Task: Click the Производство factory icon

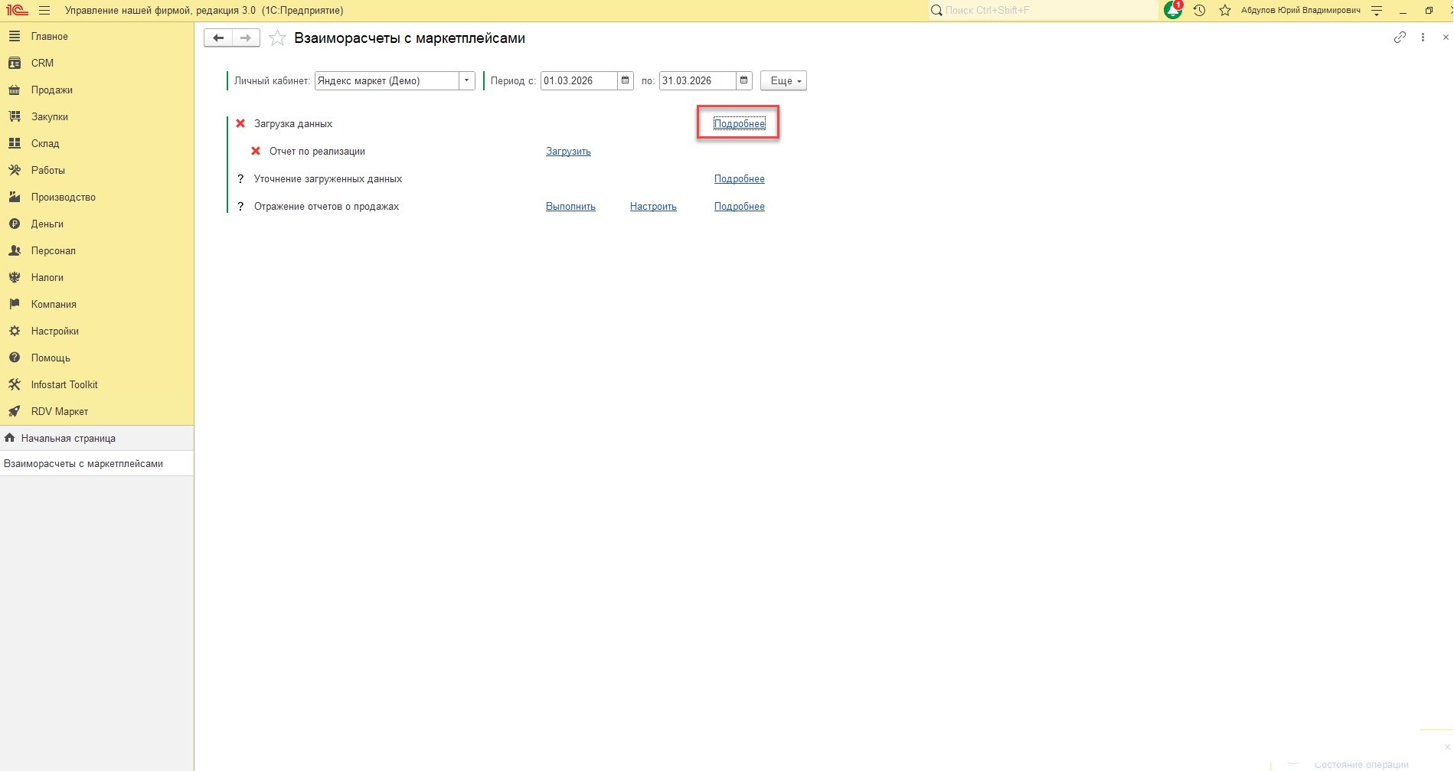Action: [15, 197]
